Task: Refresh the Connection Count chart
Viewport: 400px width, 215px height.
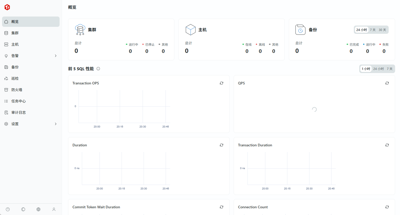Action: click(387, 207)
